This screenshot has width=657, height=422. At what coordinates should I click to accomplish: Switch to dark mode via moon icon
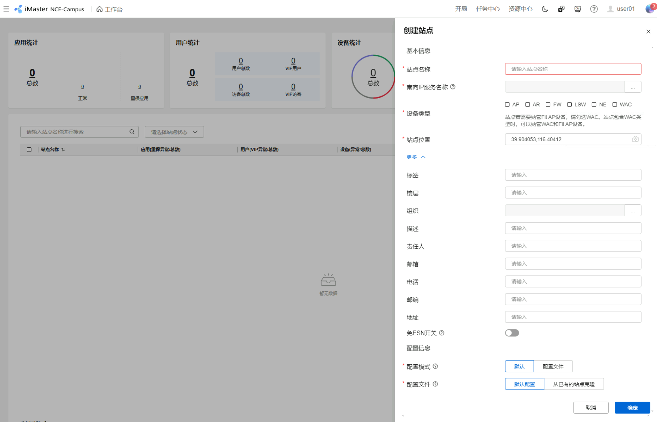(x=545, y=9)
